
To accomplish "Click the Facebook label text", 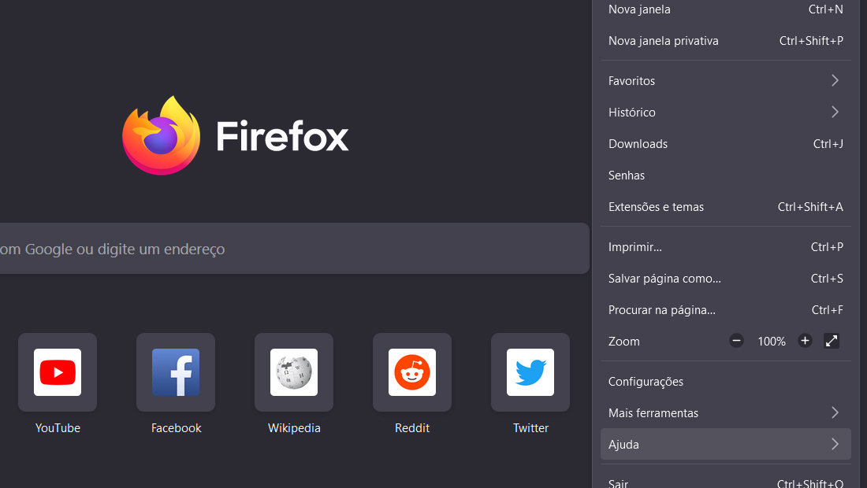I will point(176,428).
